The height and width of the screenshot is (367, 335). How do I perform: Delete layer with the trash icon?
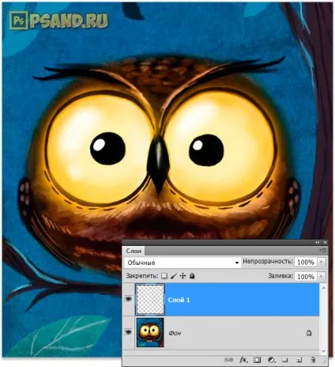click(x=313, y=360)
